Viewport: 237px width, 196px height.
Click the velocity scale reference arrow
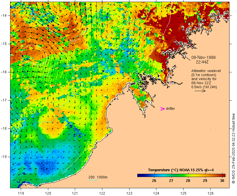click(x=200, y=91)
